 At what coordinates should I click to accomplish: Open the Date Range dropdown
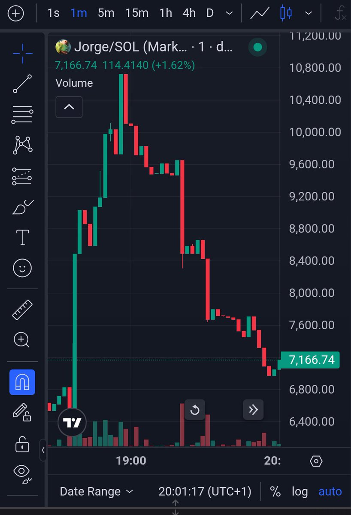click(x=97, y=491)
